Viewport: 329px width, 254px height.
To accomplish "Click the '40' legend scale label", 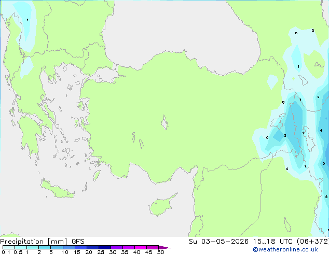I will (136, 252).
